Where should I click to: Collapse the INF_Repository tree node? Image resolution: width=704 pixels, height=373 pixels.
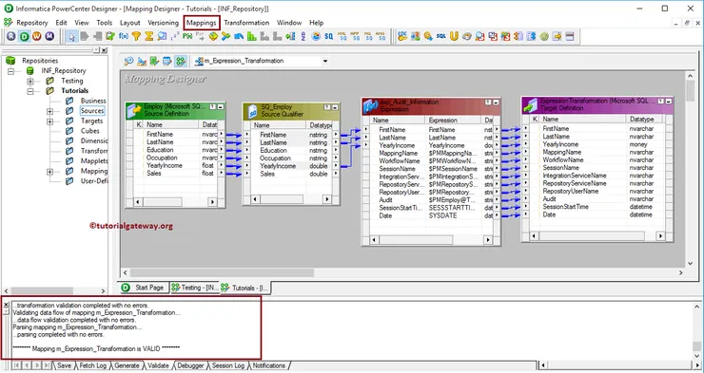[x=10, y=71]
